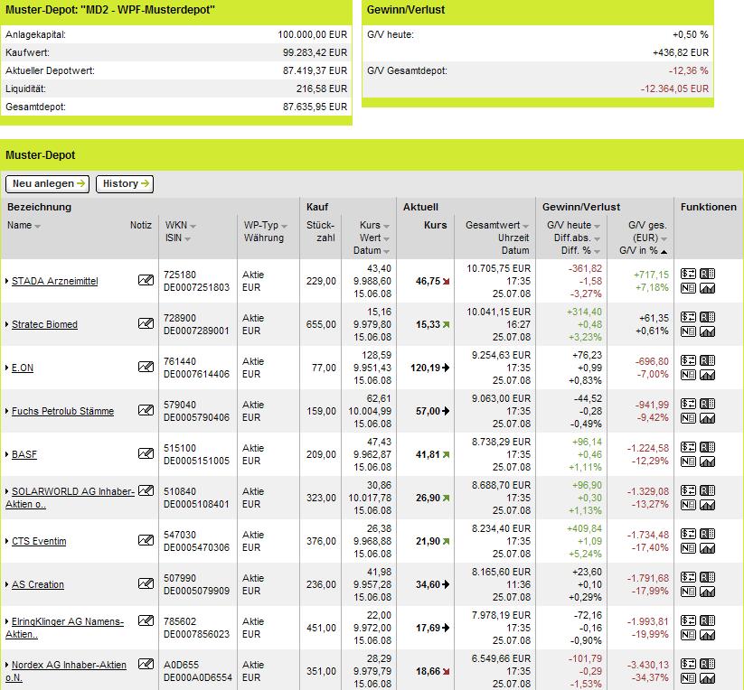744x690 pixels.
Task: Open the news icon for ElringKlinger AG
Action: (688, 635)
